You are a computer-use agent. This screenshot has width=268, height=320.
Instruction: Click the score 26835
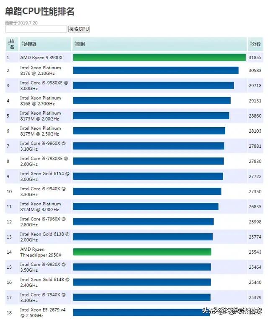click(x=255, y=207)
